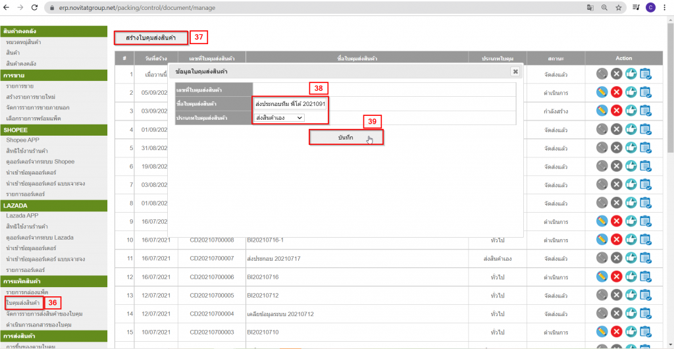Select ใบคุมส่งสินค้า in the sidebar
Screen dimensions: 674x349
point(23,302)
